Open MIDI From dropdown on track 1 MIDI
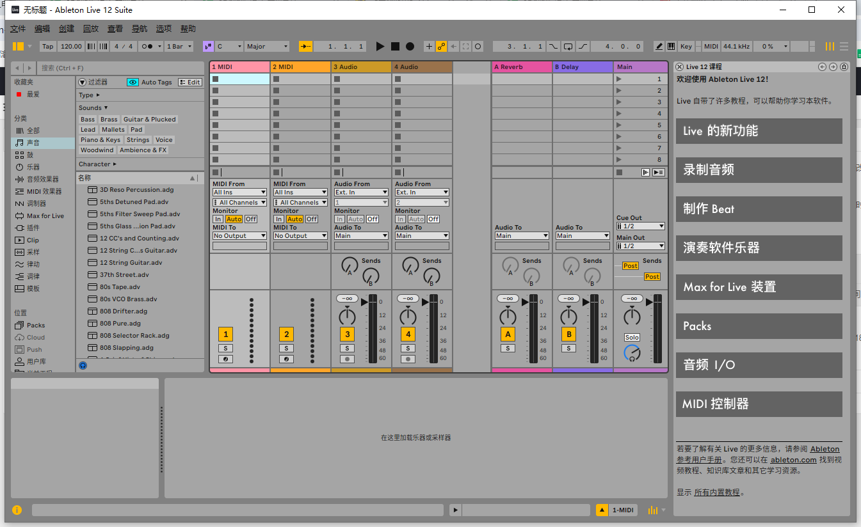This screenshot has height=527, width=861. [239, 192]
